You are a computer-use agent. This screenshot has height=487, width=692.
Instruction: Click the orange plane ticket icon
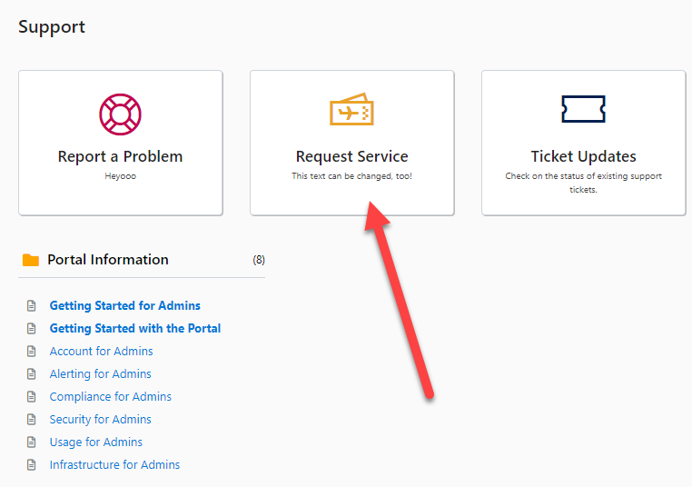351,109
